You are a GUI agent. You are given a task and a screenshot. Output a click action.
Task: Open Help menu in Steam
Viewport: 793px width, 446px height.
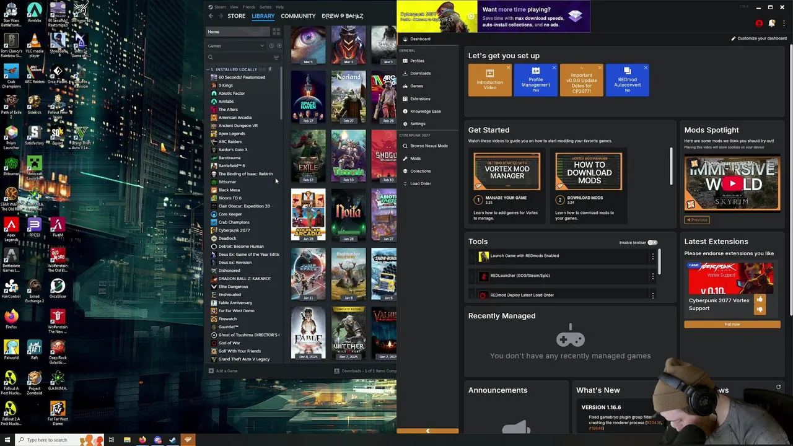279,7
